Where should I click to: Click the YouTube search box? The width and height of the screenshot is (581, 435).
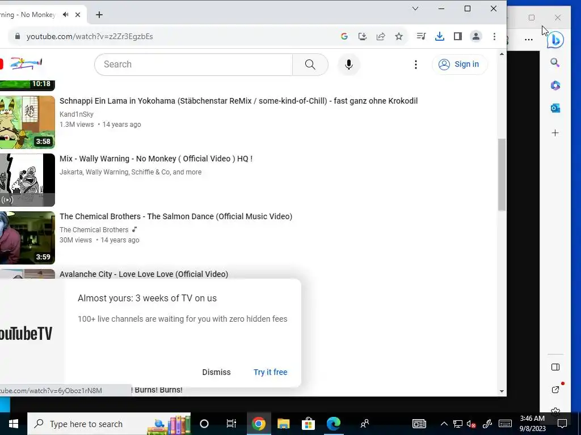(x=193, y=65)
